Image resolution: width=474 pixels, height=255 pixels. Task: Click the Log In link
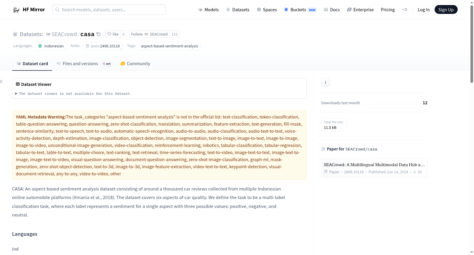(423, 10)
